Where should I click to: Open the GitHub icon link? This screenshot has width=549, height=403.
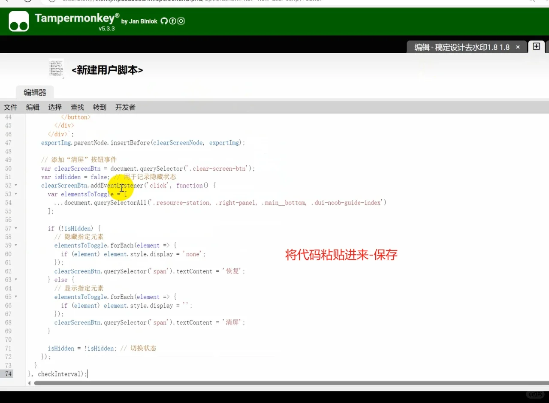click(164, 21)
